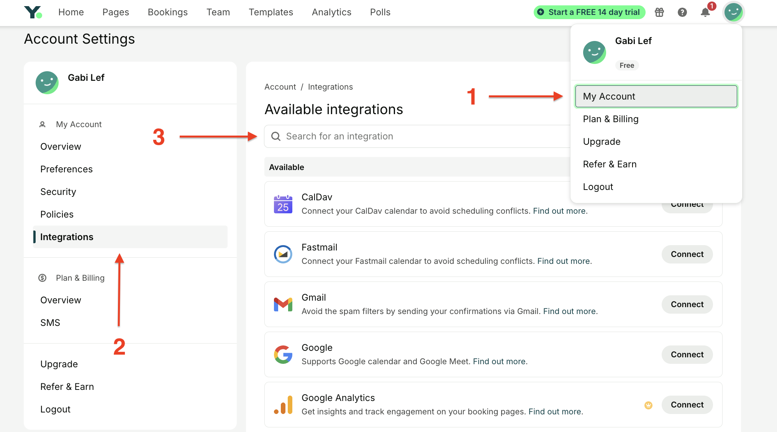The width and height of the screenshot is (777, 432).
Task: Click the CalDav calendar icon
Action: point(283,204)
